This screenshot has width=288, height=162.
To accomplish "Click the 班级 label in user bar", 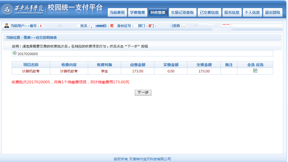I will [177, 26].
